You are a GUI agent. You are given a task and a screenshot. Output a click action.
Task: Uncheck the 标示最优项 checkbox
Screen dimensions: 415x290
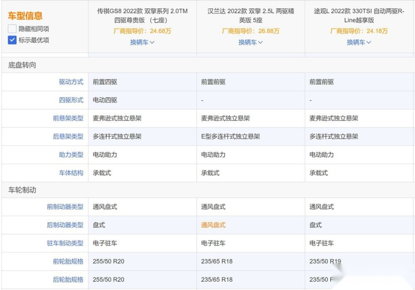pos(12,40)
